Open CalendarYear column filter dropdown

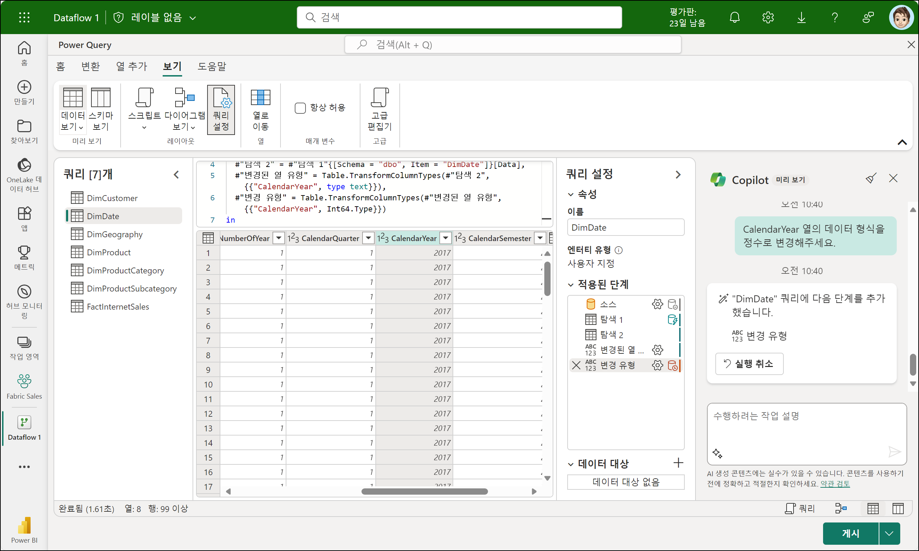click(446, 238)
